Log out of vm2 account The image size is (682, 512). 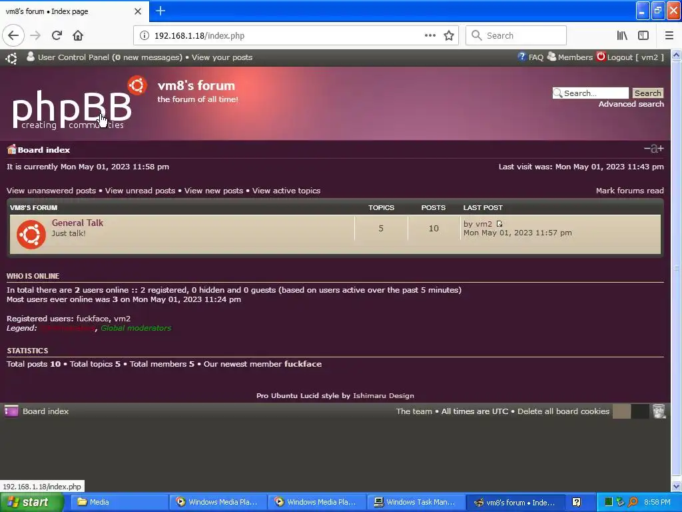[x=635, y=57]
